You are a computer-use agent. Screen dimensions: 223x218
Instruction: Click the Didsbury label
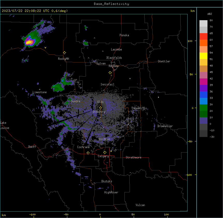point(99,112)
